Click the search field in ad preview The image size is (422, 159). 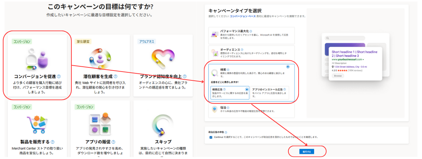click(x=355, y=38)
